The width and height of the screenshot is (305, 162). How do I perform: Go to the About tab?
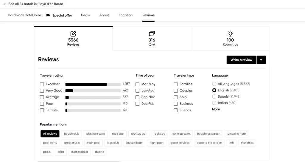tap(104, 15)
